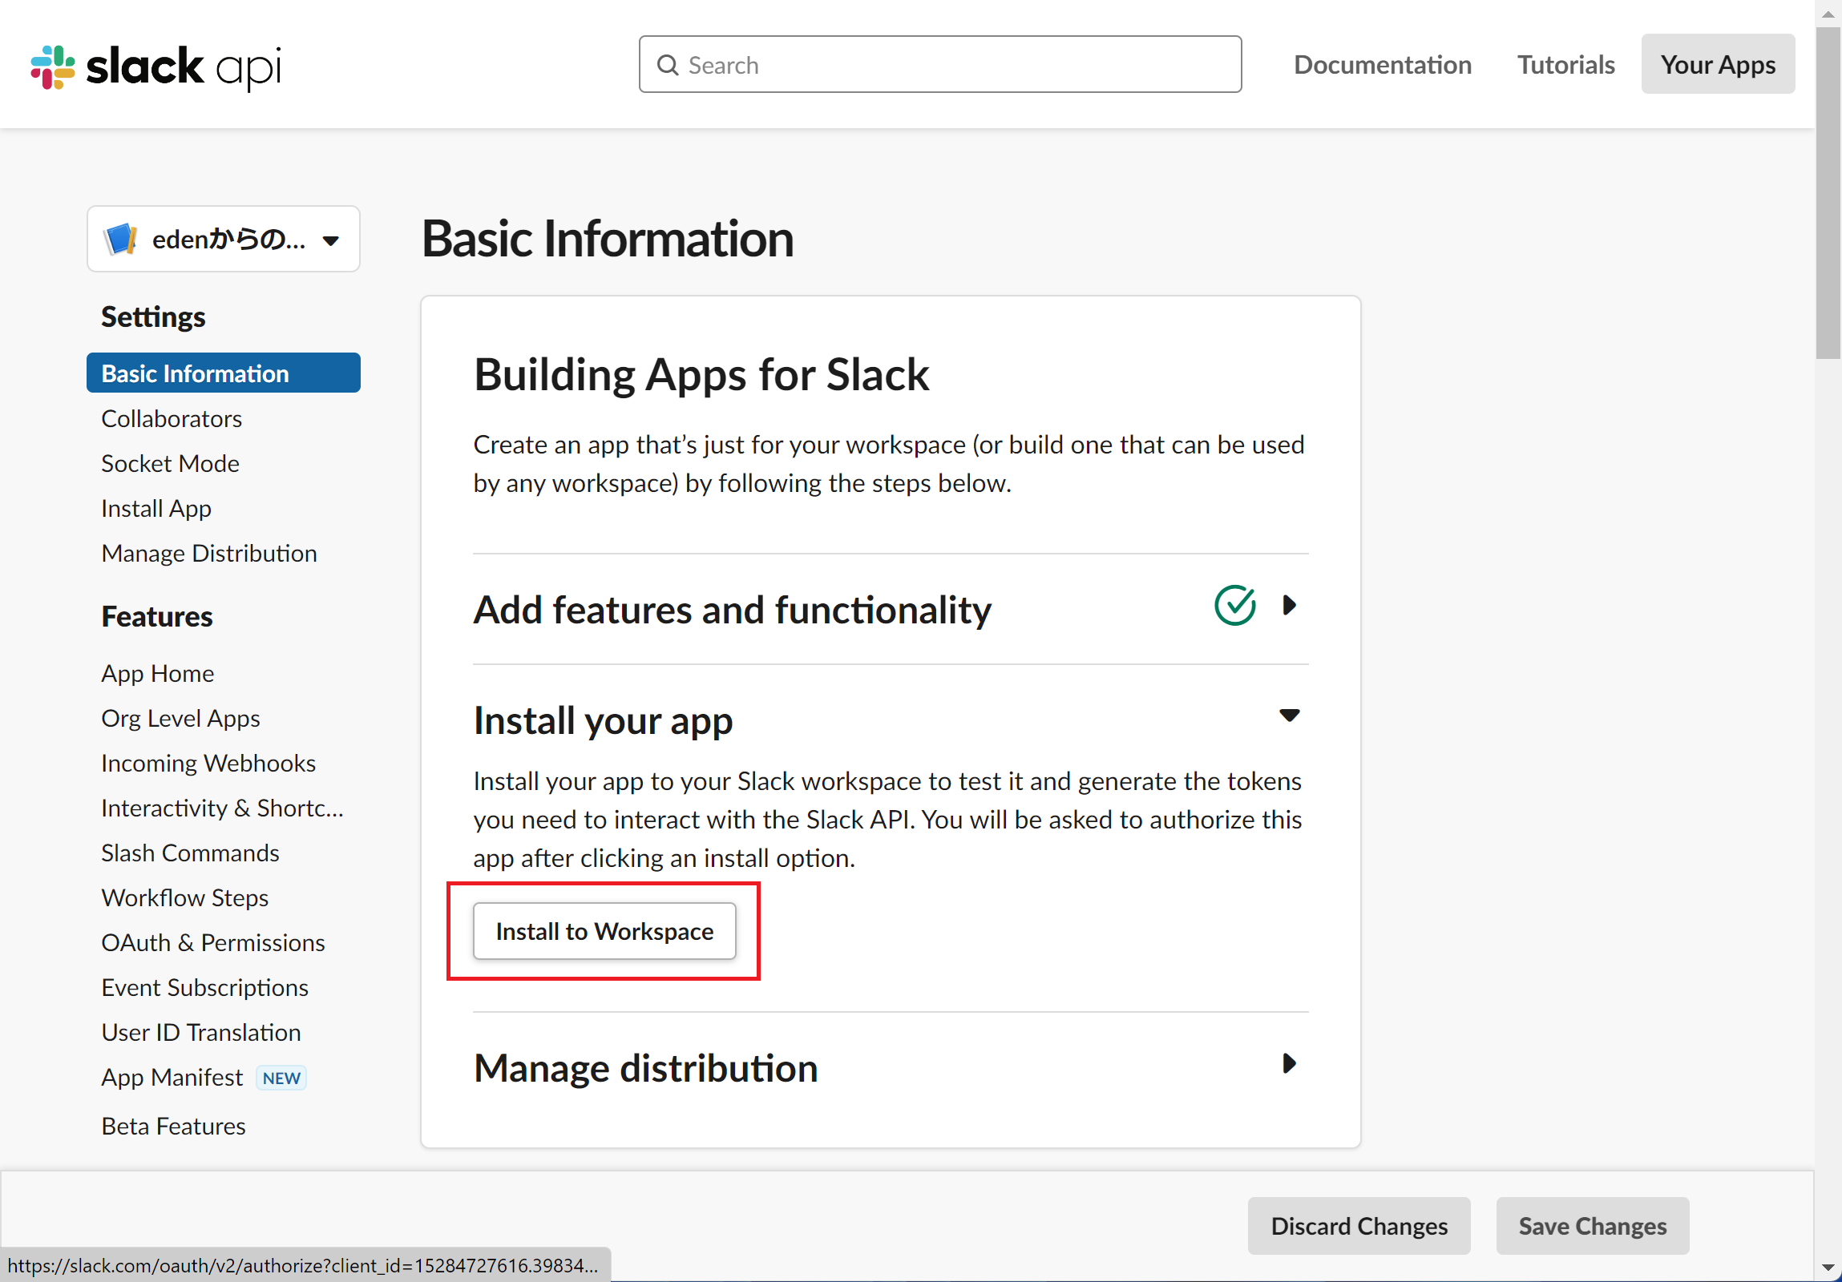Click the Manage distribution heading
This screenshot has height=1282, width=1842.
pos(646,1069)
